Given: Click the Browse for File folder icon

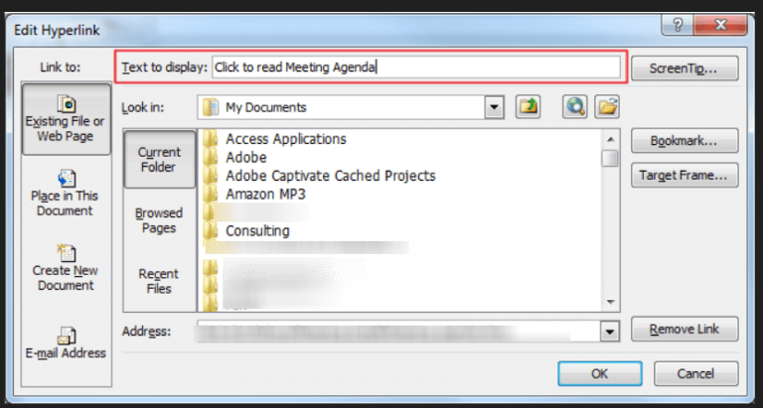Looking at the screenshot, I should point(607,107).
